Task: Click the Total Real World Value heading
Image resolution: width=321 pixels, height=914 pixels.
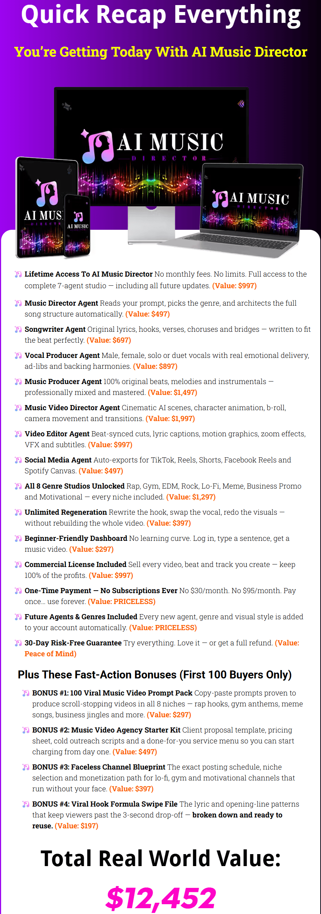Action: (161, 858)
